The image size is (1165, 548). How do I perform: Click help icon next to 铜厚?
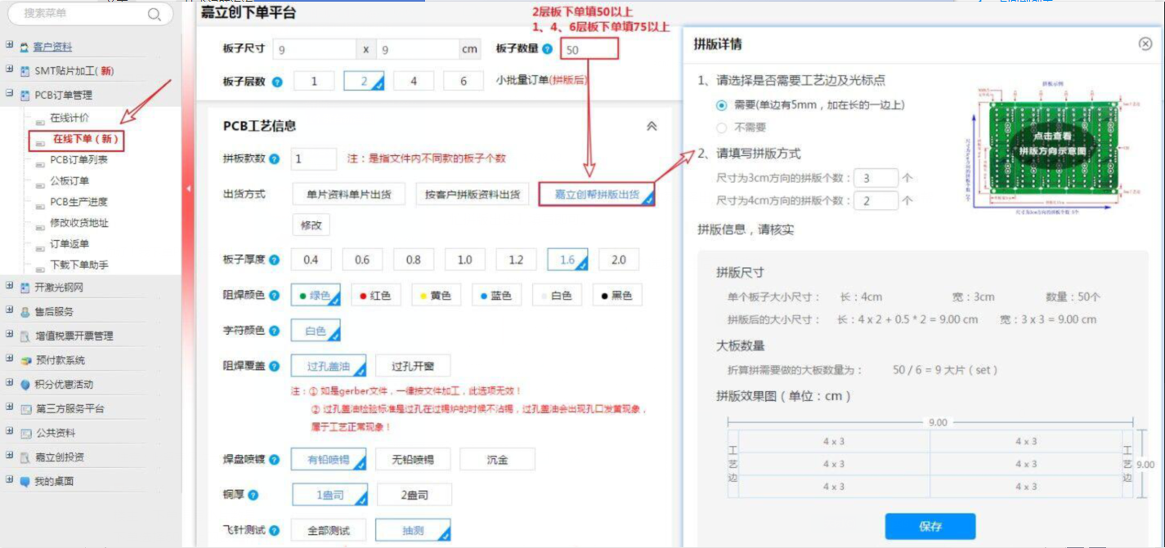pyautogui.click(x=253, y=495)
